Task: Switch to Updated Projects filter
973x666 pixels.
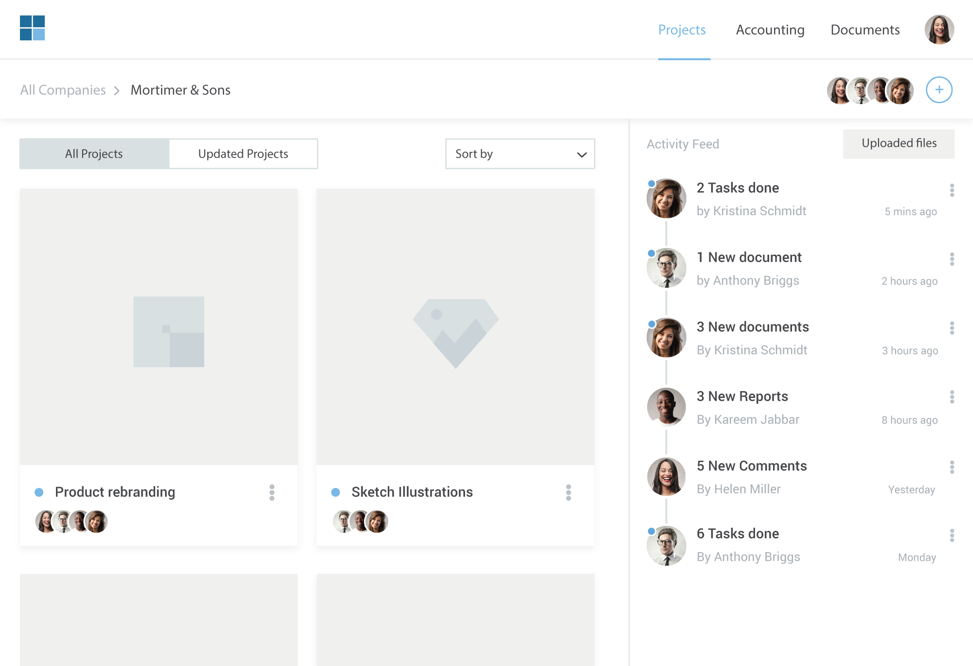Action: tap(243, 154)
